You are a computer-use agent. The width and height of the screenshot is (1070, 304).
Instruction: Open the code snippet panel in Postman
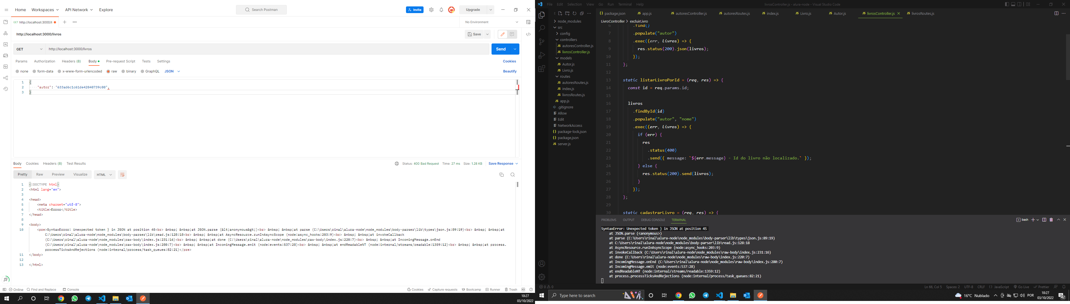pyautogui.click(x=528, y=35)
